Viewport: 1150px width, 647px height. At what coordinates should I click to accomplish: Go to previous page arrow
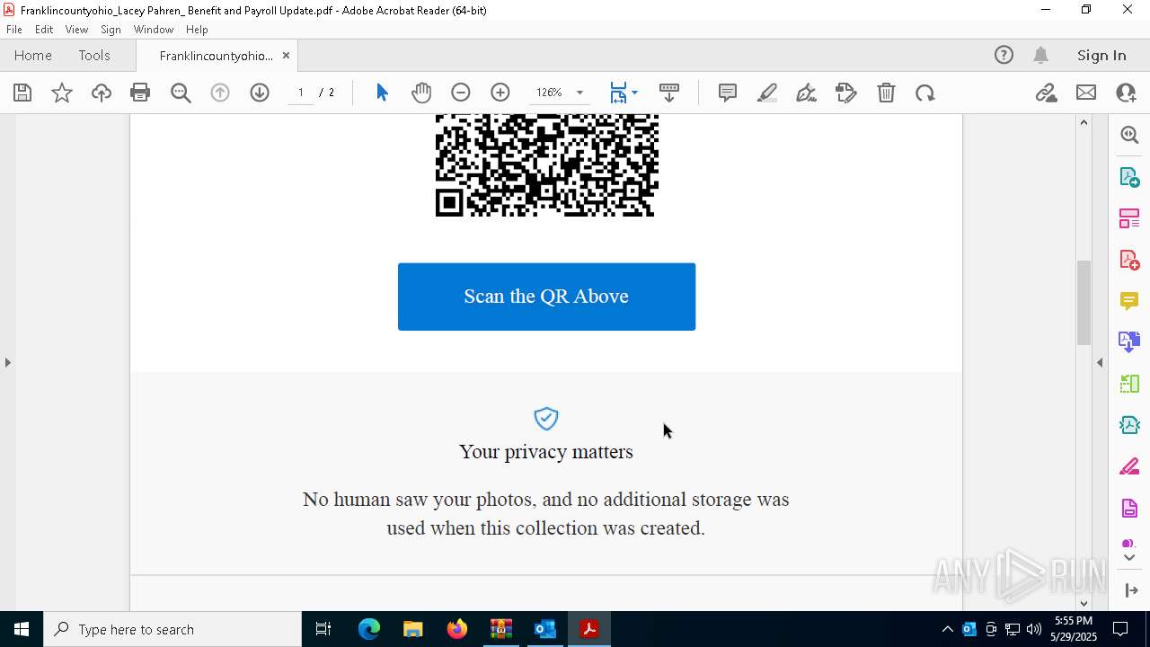click(x=220, y=93)
